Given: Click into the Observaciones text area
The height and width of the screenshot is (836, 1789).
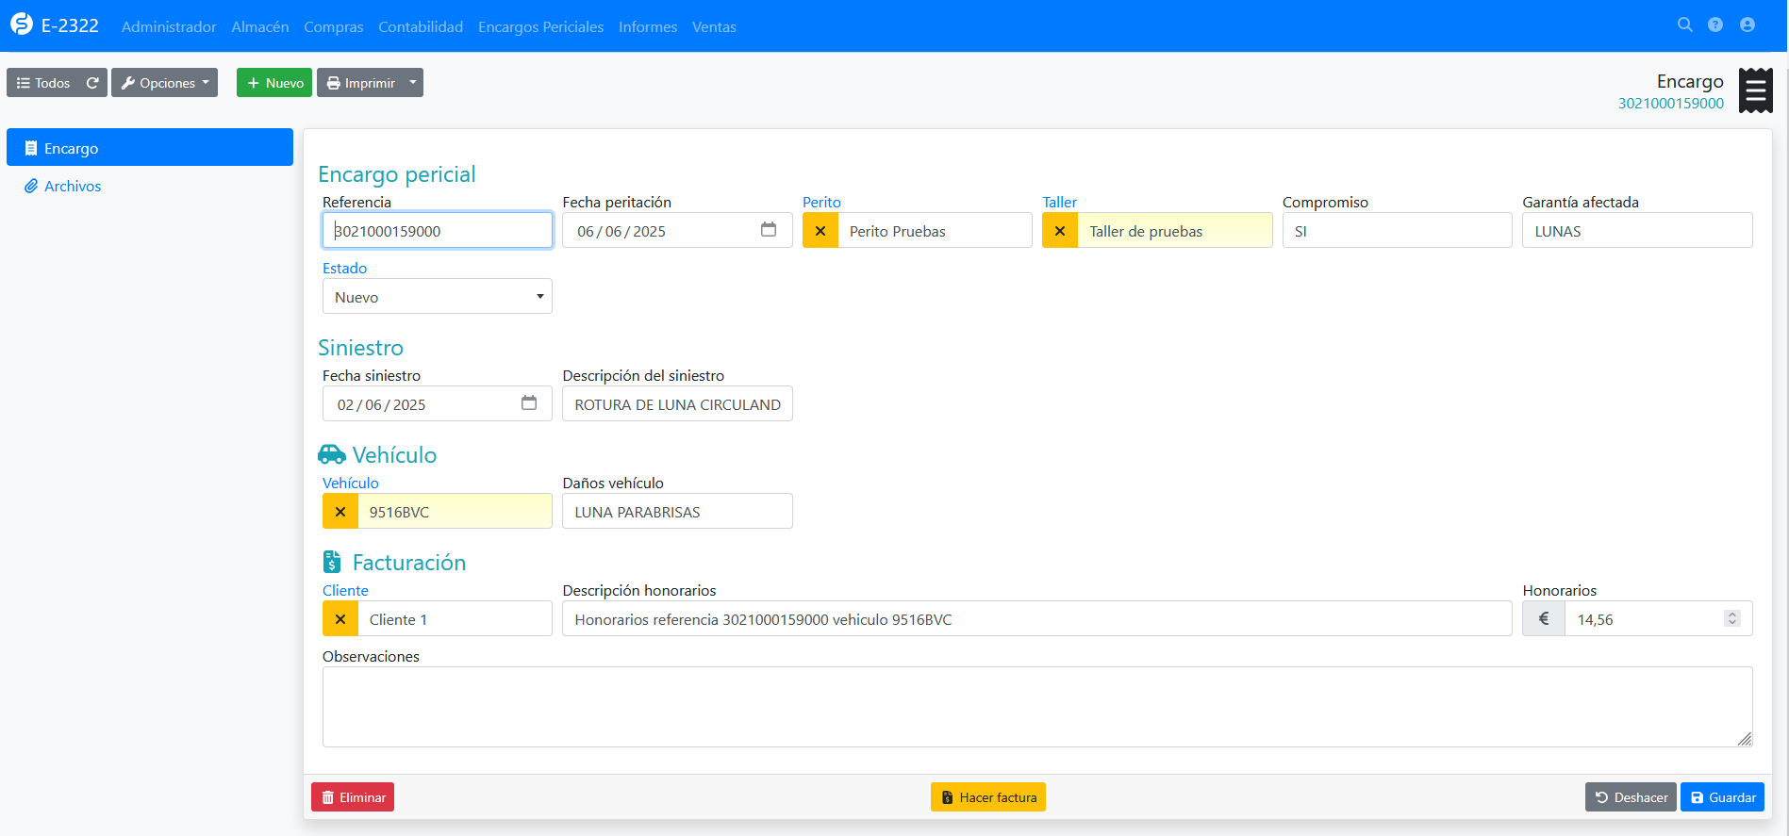Looking at the screenshot, I should pos(1036,707).
